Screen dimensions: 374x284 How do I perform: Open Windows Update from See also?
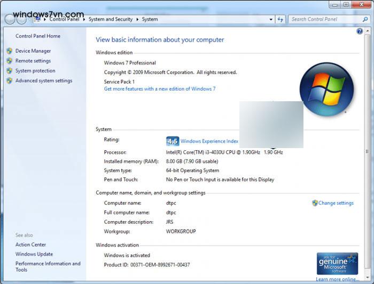tap(34, 254)
